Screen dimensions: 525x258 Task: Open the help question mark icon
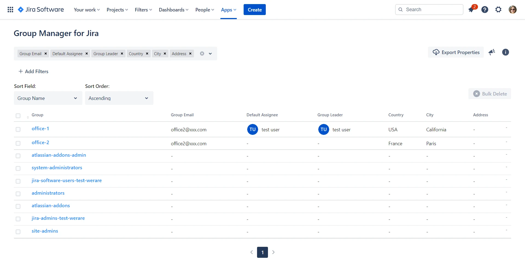tap(485, 10)
